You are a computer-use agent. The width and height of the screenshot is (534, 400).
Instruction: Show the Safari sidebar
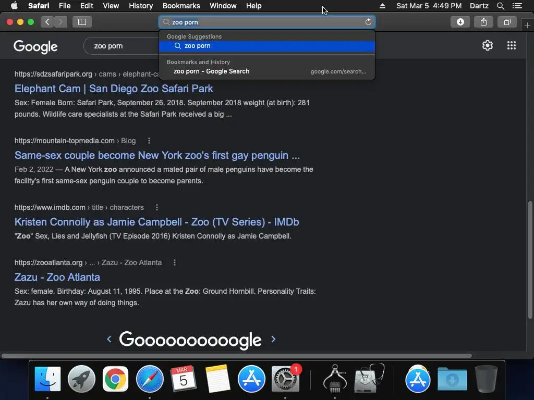tap(82, 22)
